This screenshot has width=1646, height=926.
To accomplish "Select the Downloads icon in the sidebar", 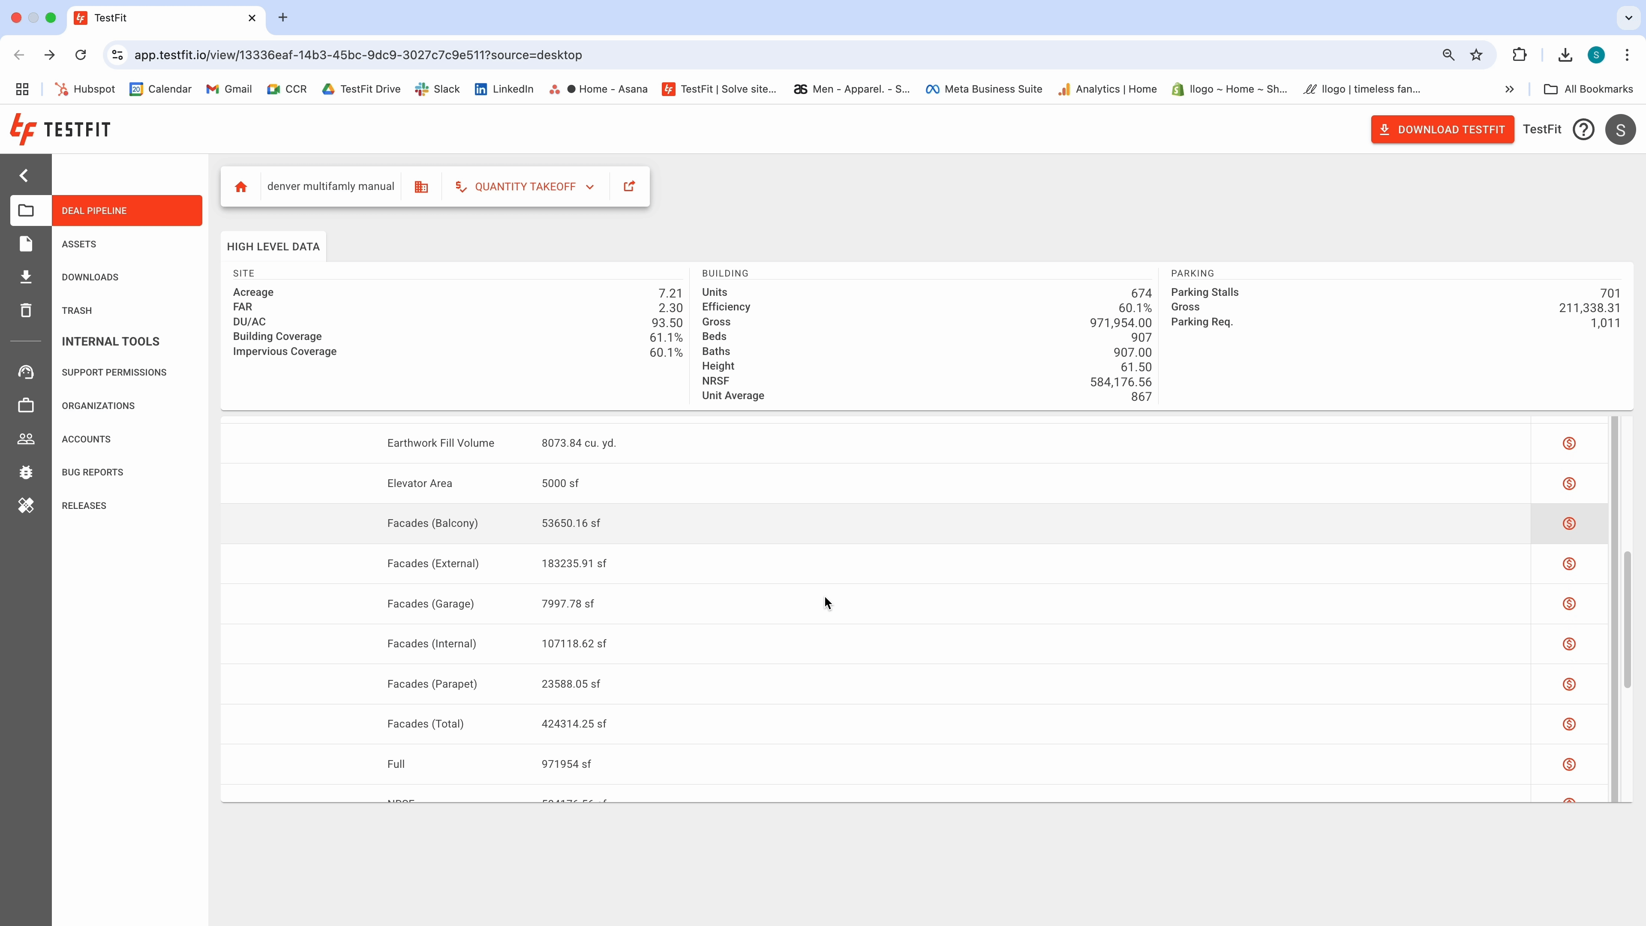I will (x=26, y=276).
